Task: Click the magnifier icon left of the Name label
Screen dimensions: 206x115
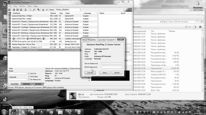Action: click(47, 10)
